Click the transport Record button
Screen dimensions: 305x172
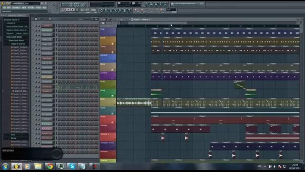(77, 10)
